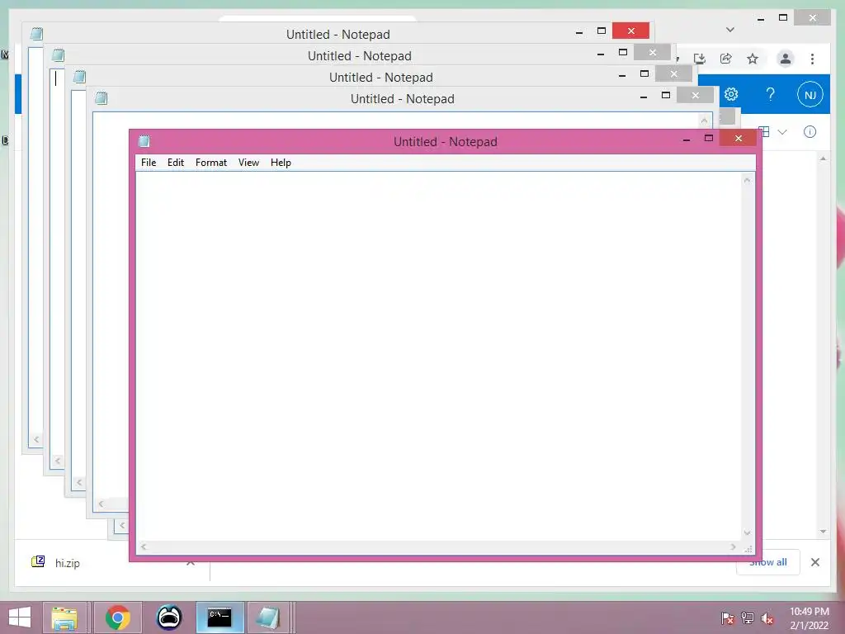Open network icon in system tray
This screenshot has width=845, height=634.
(748, 618)
